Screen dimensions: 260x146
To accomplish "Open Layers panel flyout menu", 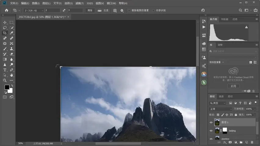I will (x=257, y=96).
